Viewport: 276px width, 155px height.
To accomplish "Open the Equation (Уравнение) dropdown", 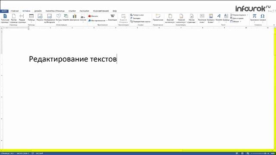I will [x=254, y=19].
